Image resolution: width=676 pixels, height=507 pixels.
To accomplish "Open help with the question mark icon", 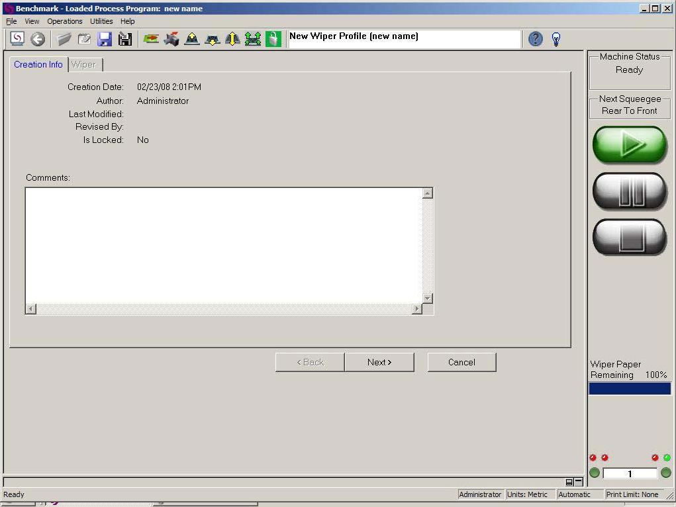I will point(536,39).
